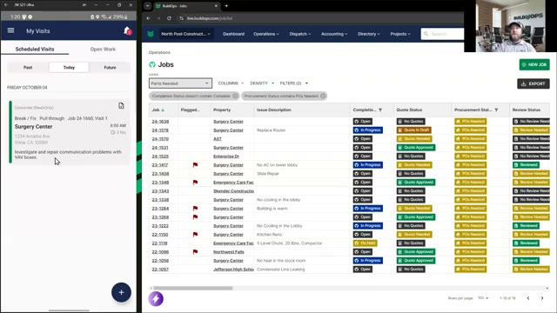Click 'Replace Router' issue description
The height and width of the screenshot is (313, 557).
271,130
